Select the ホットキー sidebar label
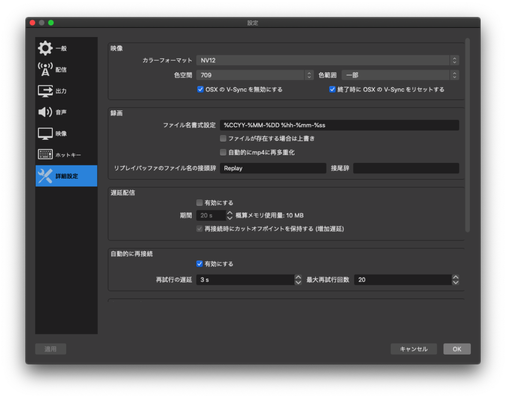 (x=68, y=155)
